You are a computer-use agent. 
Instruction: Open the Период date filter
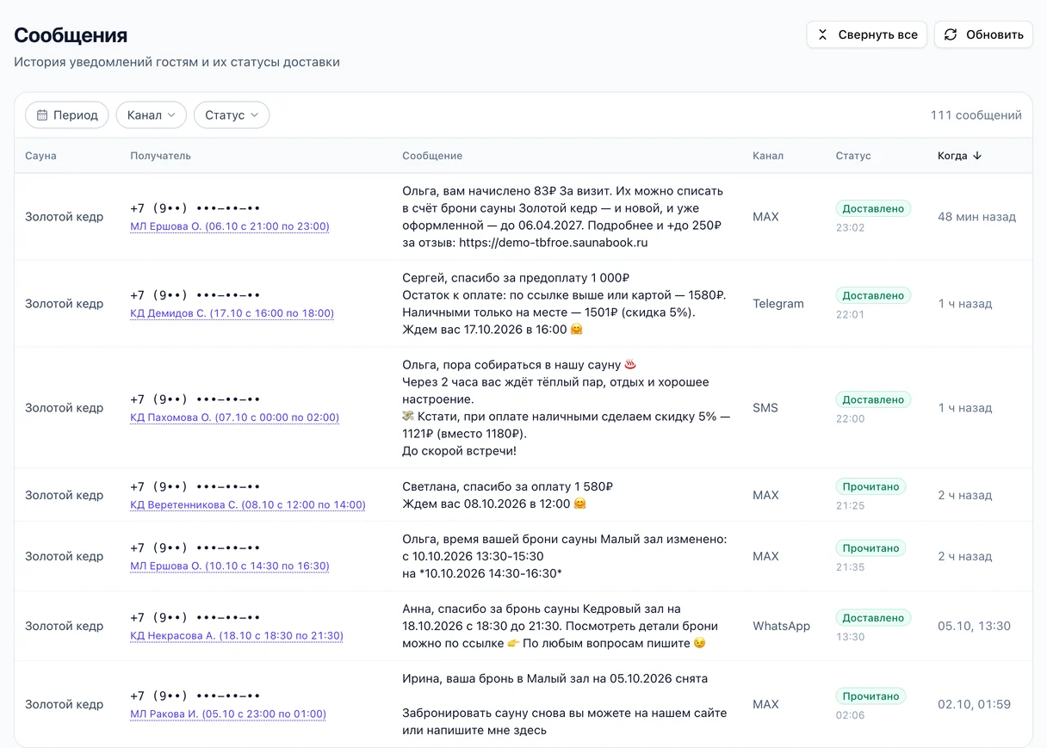coord(67,115)
